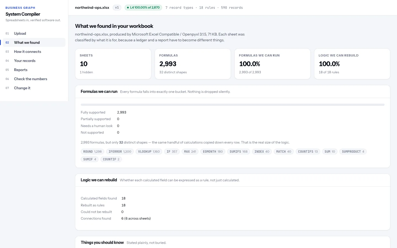This screenshot has width=397, height=248.
Task: Select the Formulas 2,993 summary card
Action: coord(193,64)
